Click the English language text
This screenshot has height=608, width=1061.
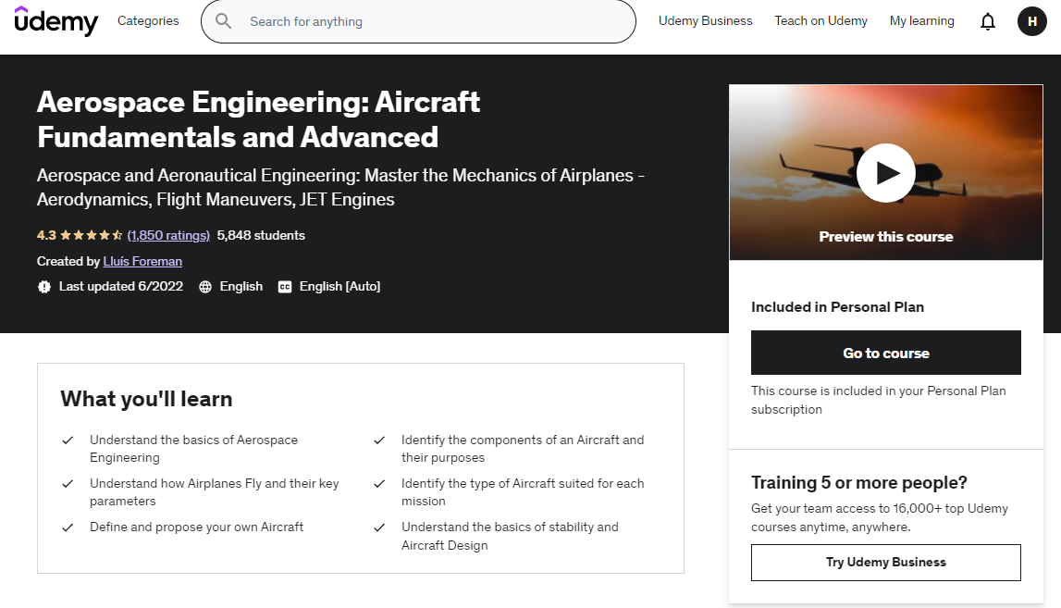(x=241, y=286)
